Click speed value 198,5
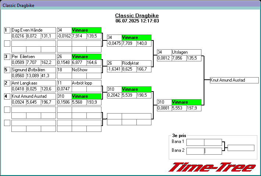 [144, 95]
